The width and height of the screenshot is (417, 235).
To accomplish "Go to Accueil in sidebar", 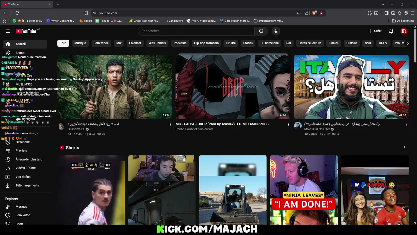I will [x=25, y=44].
